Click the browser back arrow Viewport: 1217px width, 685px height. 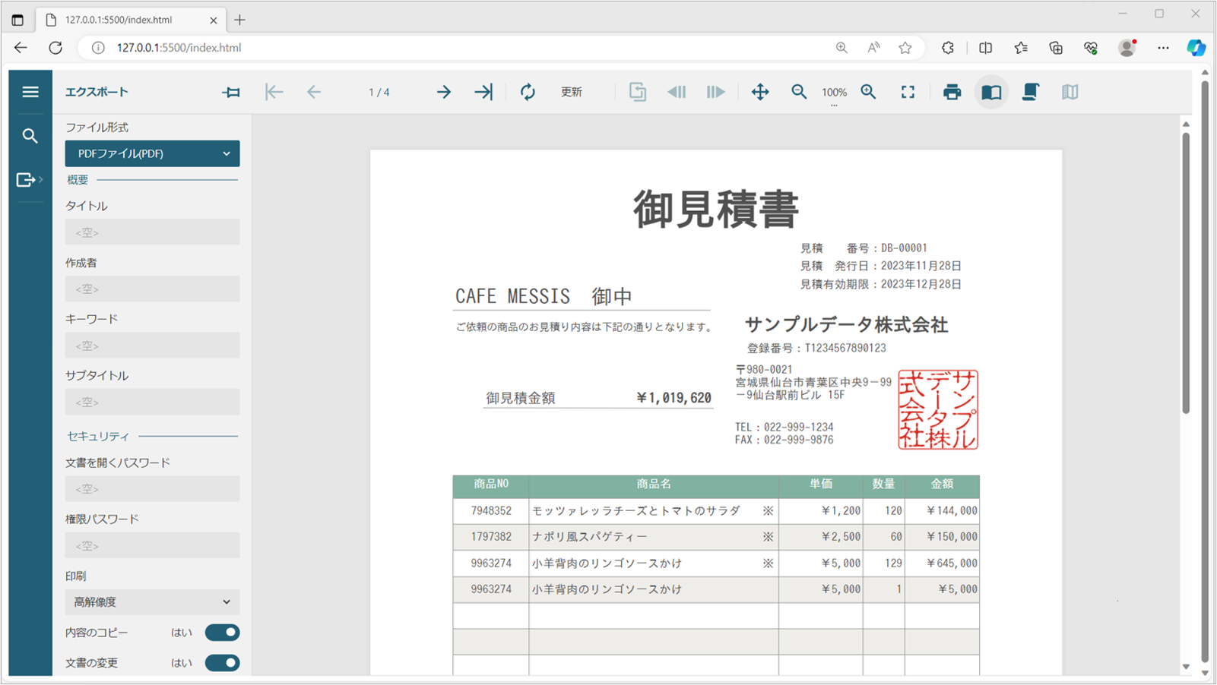[21, 47]
